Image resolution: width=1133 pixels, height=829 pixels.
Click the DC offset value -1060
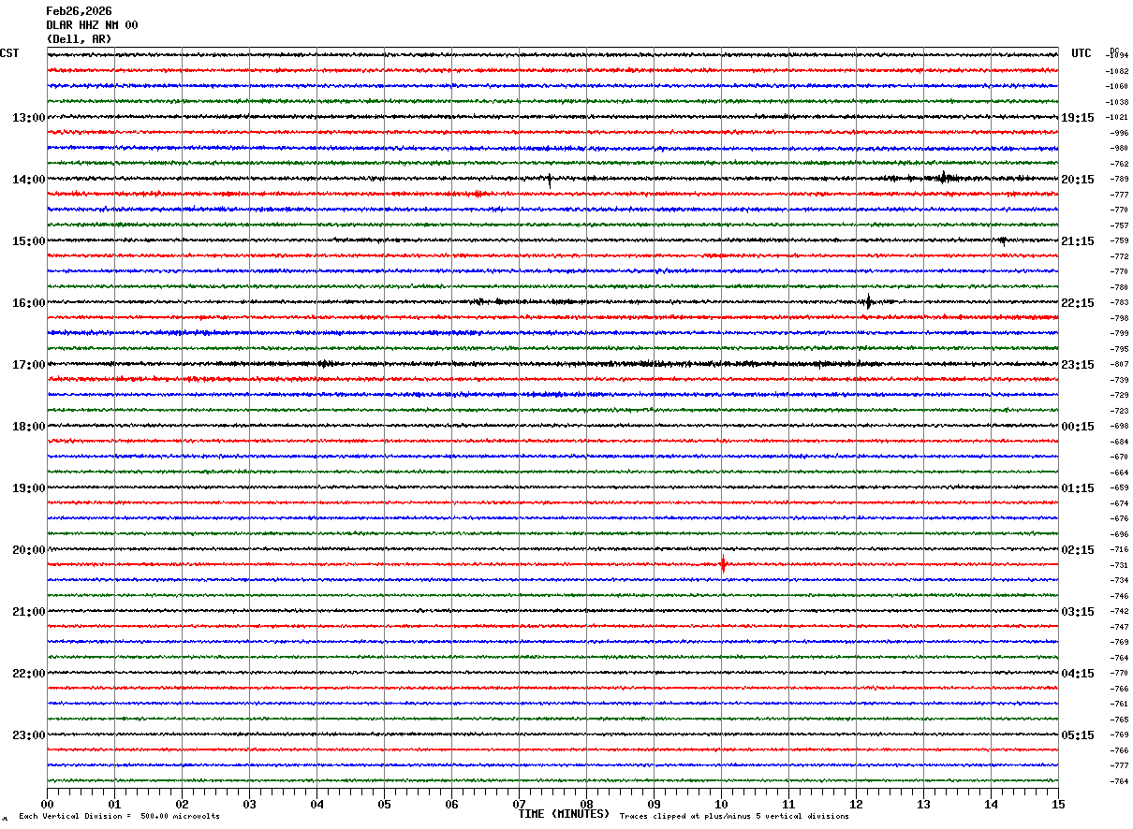(1117, 86)
